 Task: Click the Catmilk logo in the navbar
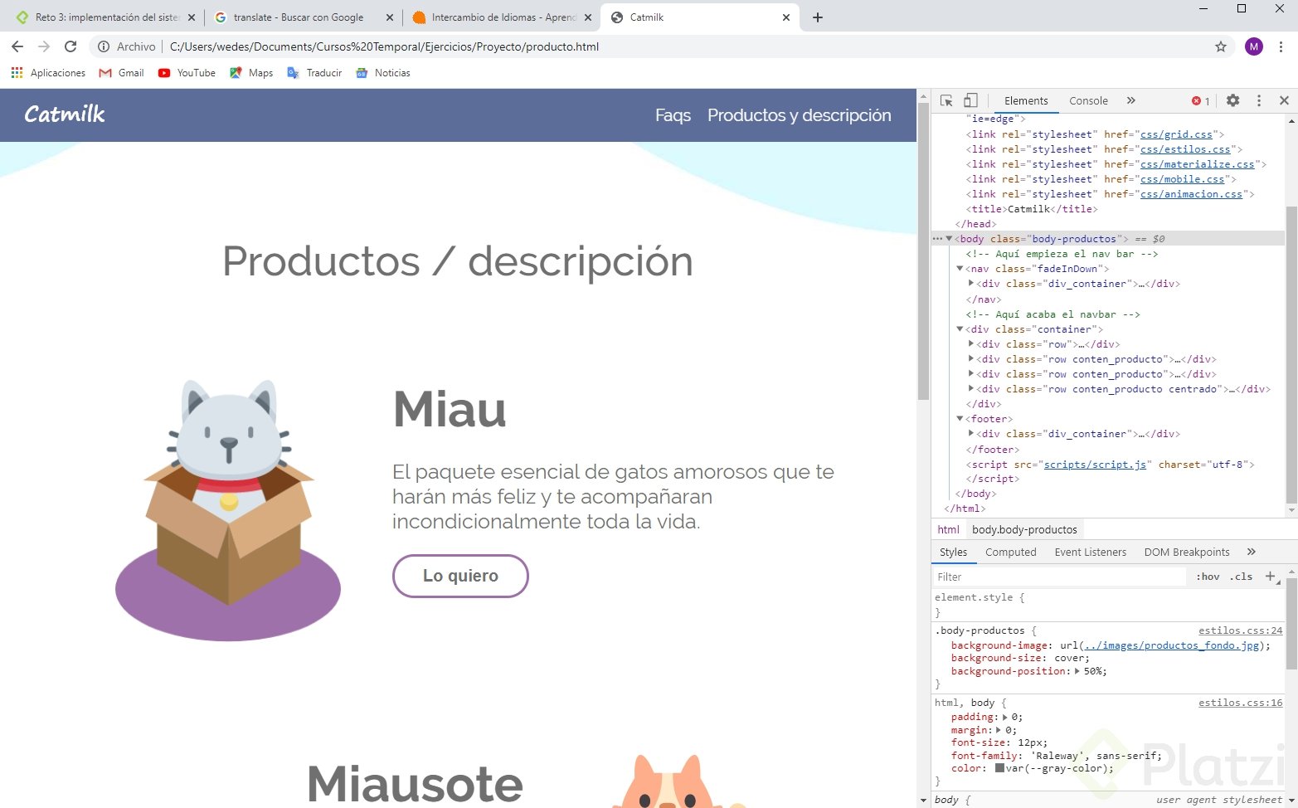65,114
